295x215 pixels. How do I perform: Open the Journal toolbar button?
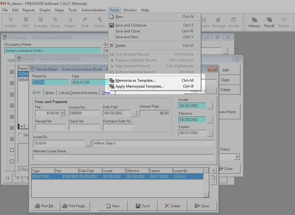click(233, 22)
